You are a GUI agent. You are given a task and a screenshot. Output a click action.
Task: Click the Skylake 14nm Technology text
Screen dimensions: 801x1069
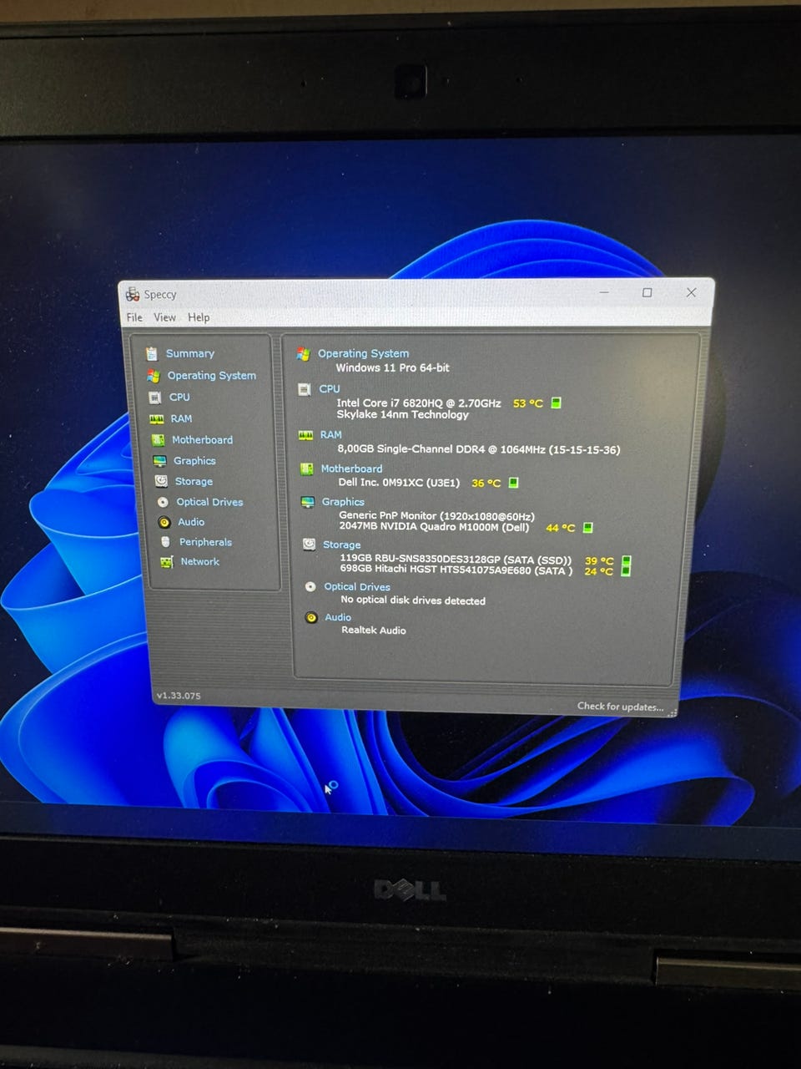pyautogui.click(x=402, y=414)
